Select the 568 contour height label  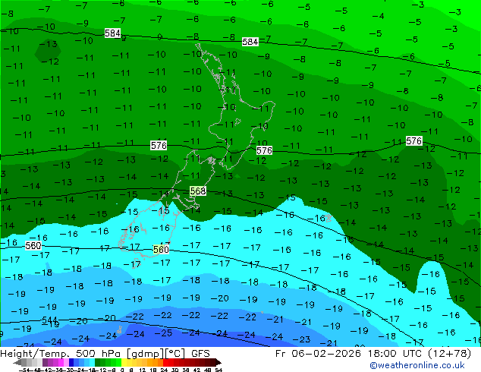pyautogui.click(x=197, y=191)
